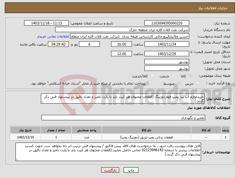Click the واحد شمارش column header

(87, 130)
